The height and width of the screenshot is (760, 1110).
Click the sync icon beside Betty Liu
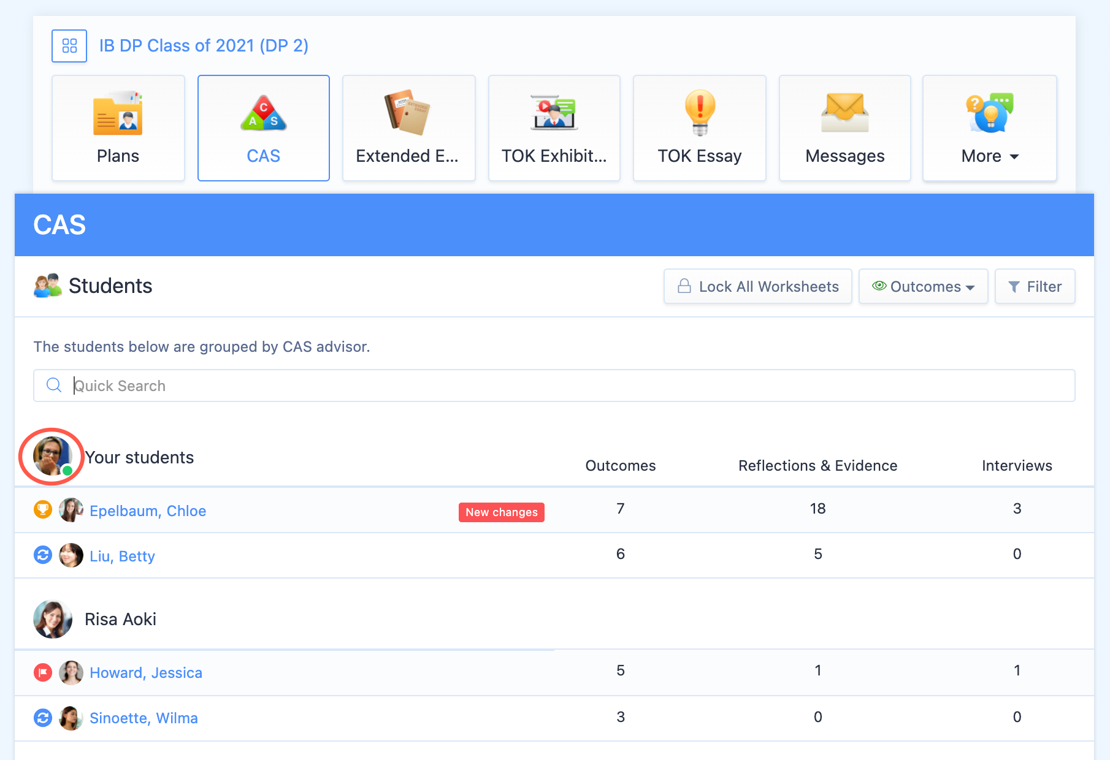42,555
